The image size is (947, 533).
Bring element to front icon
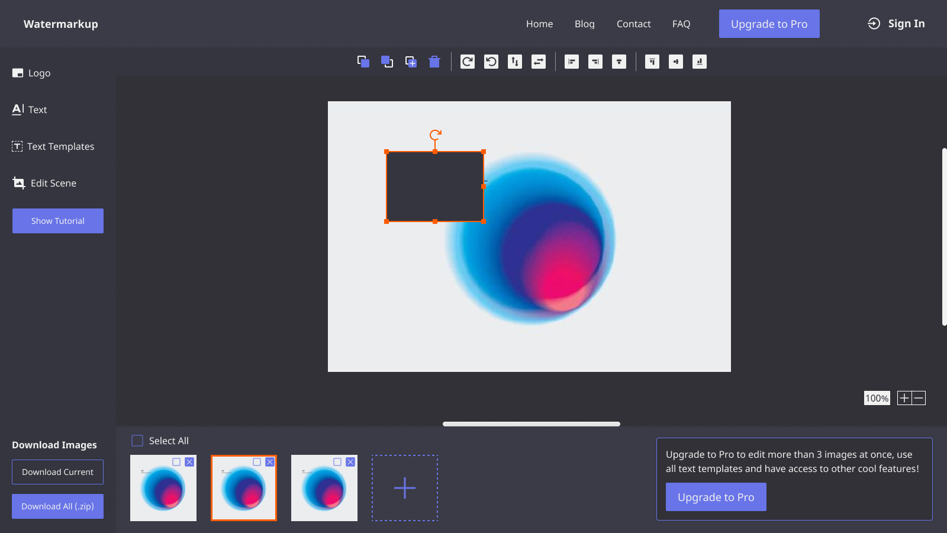coord(363,62)
